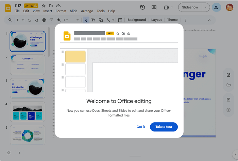Click the record circle side panel icon
238x161 pixels.
pyautogui.click(x=228, y=110)
